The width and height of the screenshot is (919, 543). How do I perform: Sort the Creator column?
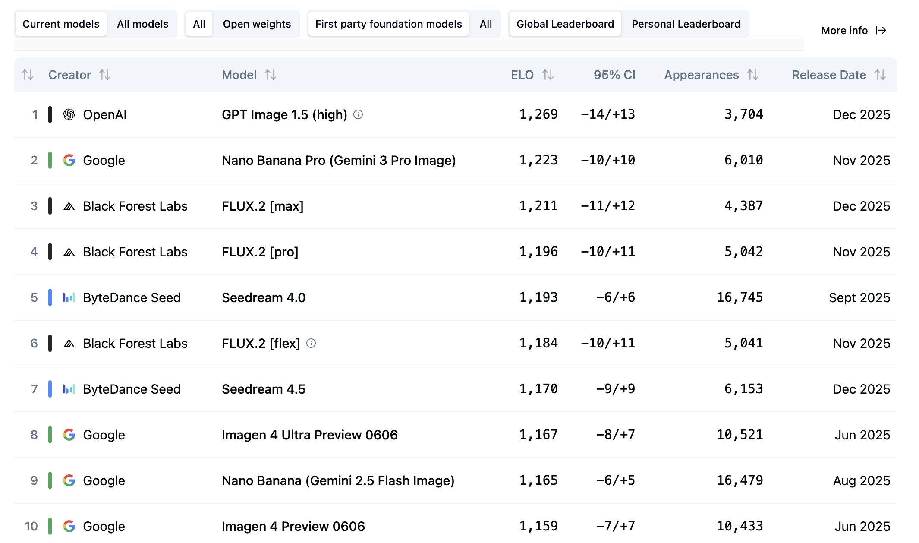tap(105, 75)
